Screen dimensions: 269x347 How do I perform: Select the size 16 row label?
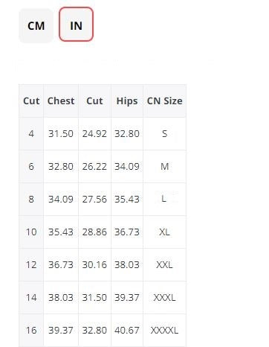coord(31,331)
